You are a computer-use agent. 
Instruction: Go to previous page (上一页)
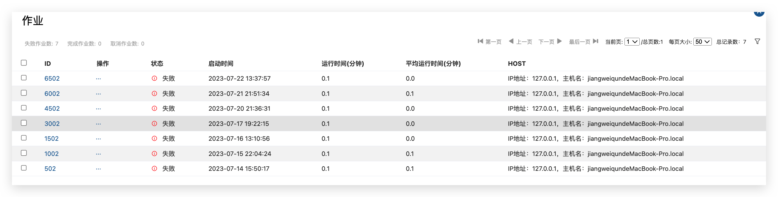[520, 42]
